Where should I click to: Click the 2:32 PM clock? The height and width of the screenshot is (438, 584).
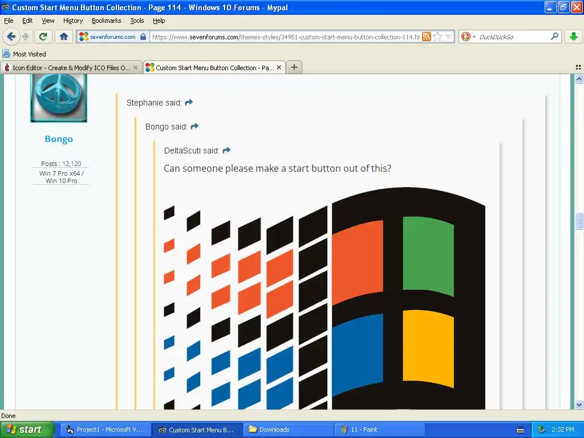[x=563, y=429]
